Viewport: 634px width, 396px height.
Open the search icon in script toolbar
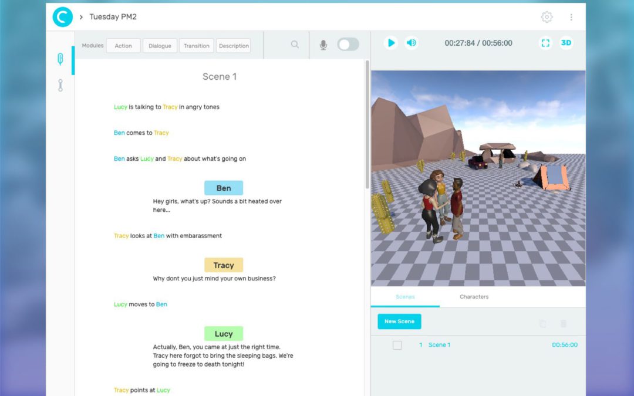pyautogui.click(x=295, y=45)
